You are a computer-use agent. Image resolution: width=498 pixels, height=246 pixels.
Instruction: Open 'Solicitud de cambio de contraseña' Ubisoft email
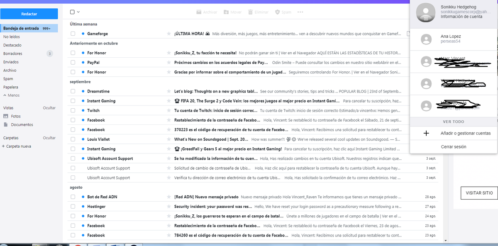click(x=253, y=168)
